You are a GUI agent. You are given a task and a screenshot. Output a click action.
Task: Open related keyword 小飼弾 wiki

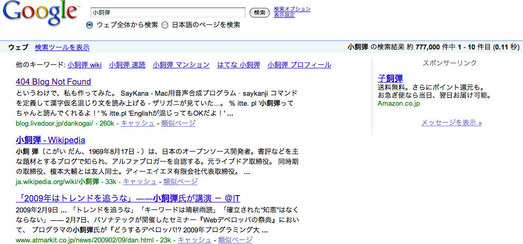(x=84, y=65)
